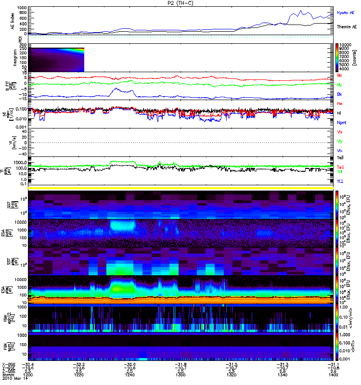Select the red Bz legend label
The image size is (361, 385).
pos(339,76)
